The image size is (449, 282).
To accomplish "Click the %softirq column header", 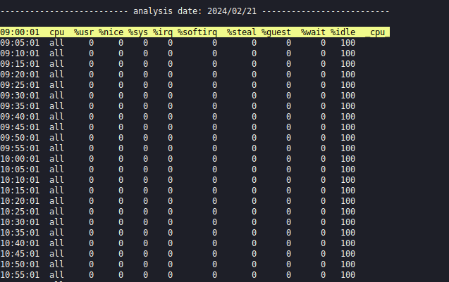I will [x=197, y=32].
